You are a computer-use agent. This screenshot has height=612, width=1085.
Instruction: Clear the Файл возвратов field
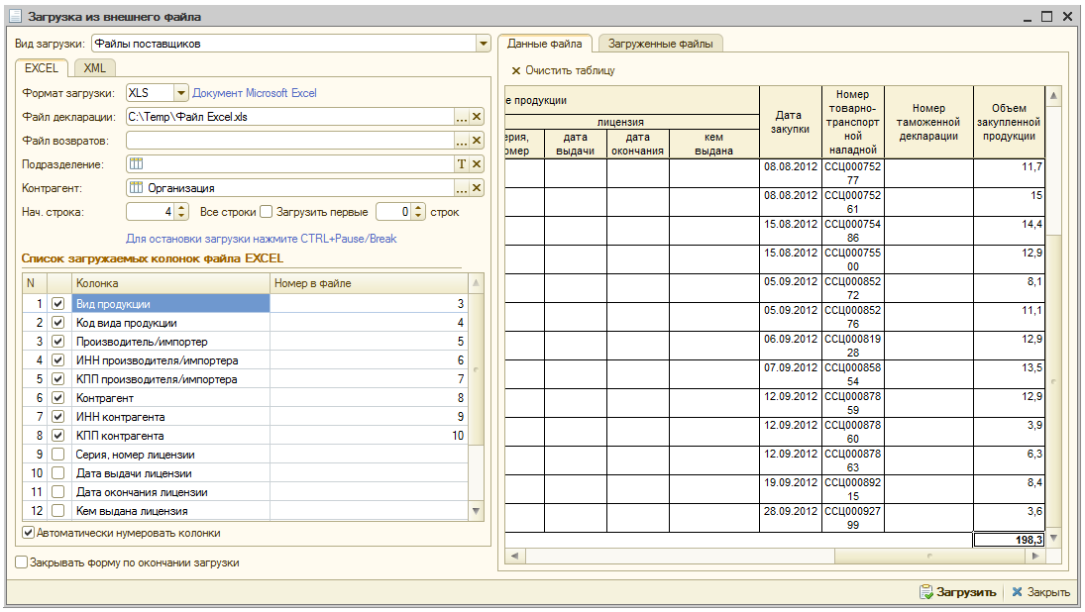pyautogui.click(x=477, y=141)
